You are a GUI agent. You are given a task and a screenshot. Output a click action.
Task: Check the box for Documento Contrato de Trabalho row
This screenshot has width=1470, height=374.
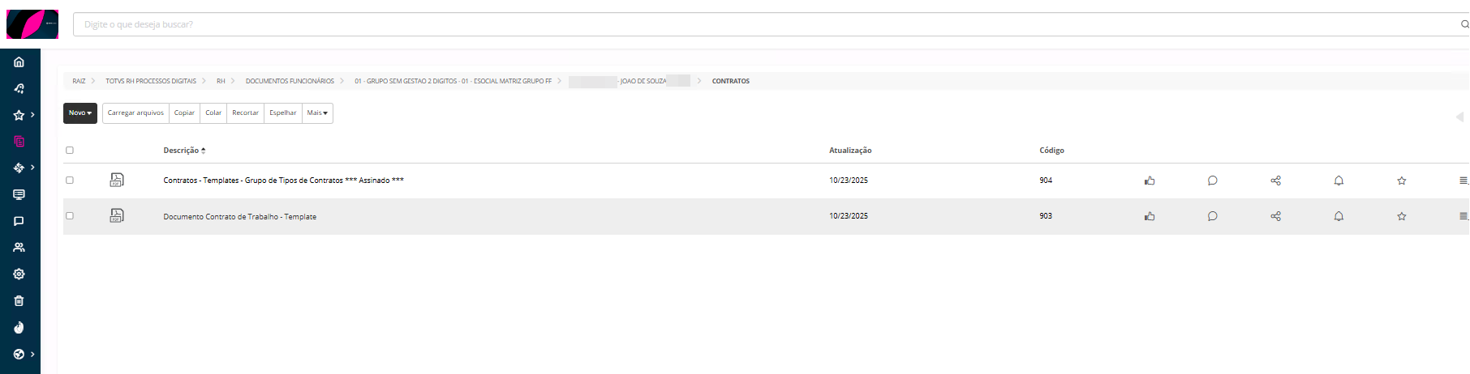[70, 215]
